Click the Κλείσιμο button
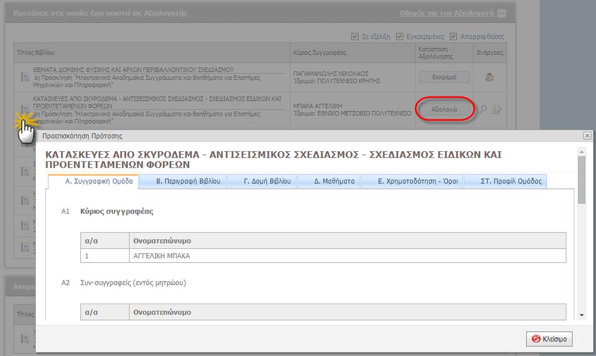This screenshot has height=356, width=596. 549,339
